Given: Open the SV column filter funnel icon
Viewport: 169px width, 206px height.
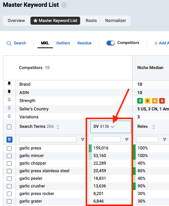Looking at the screenshot, I should pos(127,139).
